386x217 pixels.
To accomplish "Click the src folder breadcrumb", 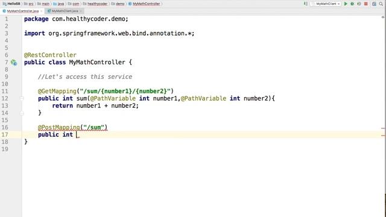I will [29, 4].
